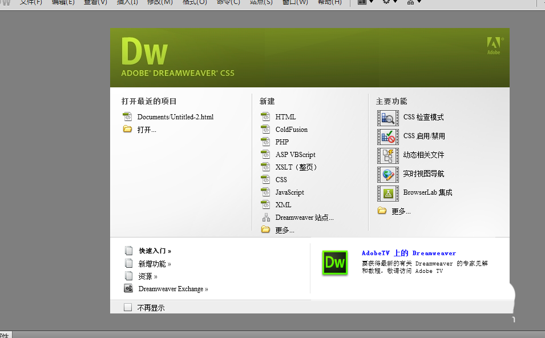Click the Untitled-2.html document icon

pos(127,116)
